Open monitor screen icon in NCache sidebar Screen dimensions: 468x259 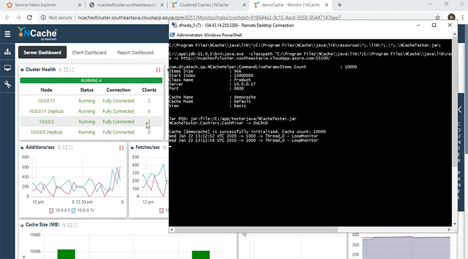[7, 68]
